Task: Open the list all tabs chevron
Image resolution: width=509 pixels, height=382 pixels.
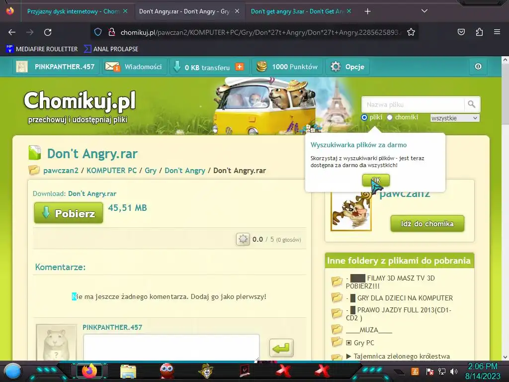Action: [424, 11]
